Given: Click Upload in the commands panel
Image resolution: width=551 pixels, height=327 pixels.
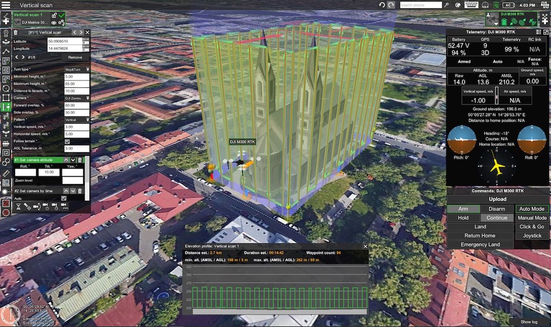Looking at the screenshot, I should click(497, 199).
